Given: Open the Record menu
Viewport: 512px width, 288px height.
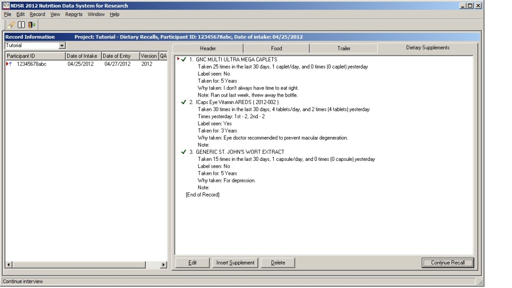Looking at the screenshot, I should pyautogui.click(x=38, y=15).
